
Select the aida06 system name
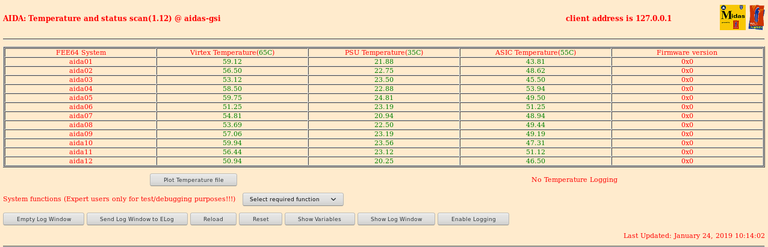pos(81,107)
